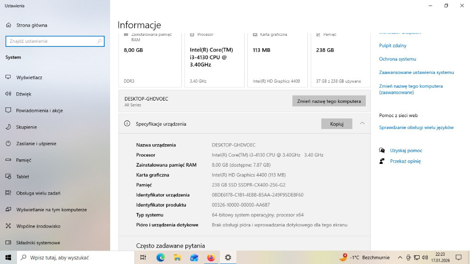Open Strona główna home icon

tap(9, 25)
